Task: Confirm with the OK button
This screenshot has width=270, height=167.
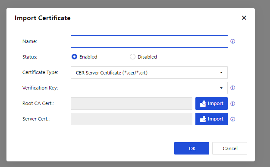Action: tap(192, 148)
